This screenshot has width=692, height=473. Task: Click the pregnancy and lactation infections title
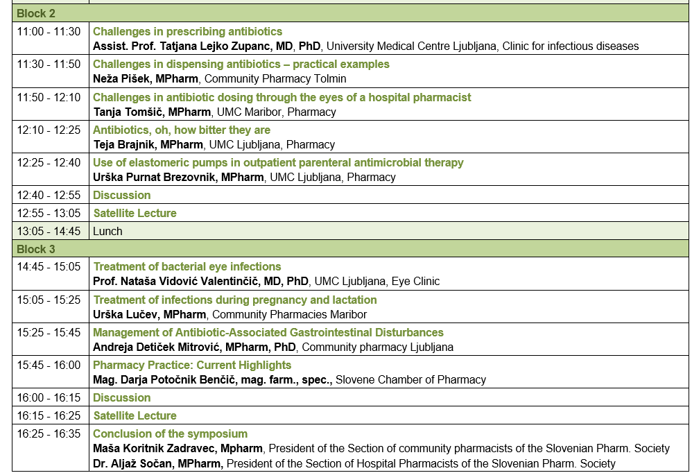click(235, 300)
